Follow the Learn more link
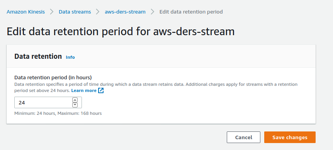Image resolution: width=333 pixels, height=150 pixels. (84, 90)
